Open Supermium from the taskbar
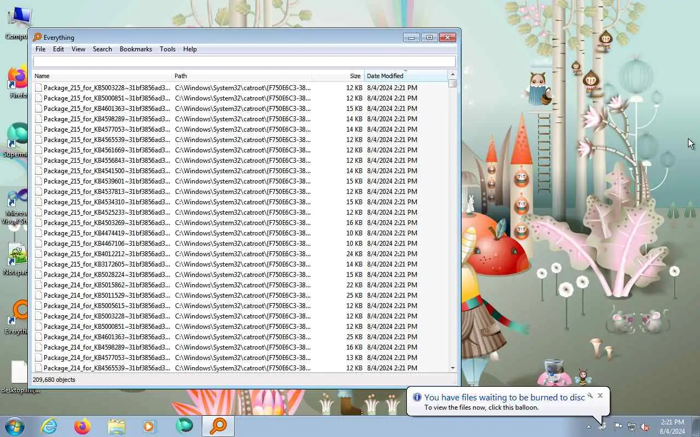 tap(184, 426)
